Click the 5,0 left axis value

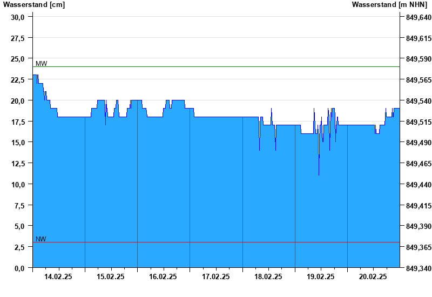click(x=19, y=226)
